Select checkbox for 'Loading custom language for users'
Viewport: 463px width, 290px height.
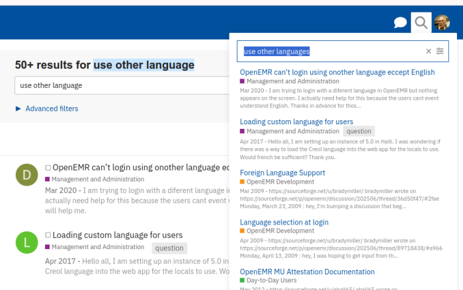pyautogui.click(x=48, y=235)
